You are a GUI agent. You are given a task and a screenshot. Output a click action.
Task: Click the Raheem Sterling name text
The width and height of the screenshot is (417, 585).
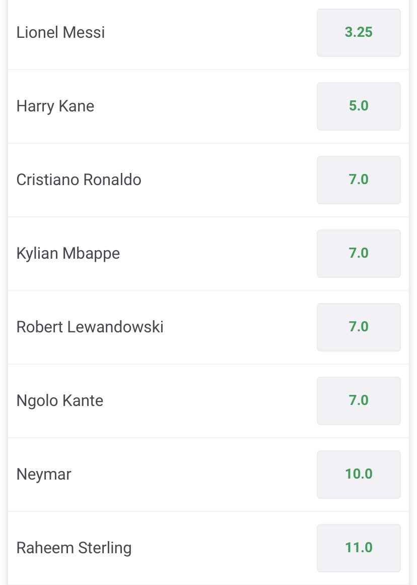74,548
